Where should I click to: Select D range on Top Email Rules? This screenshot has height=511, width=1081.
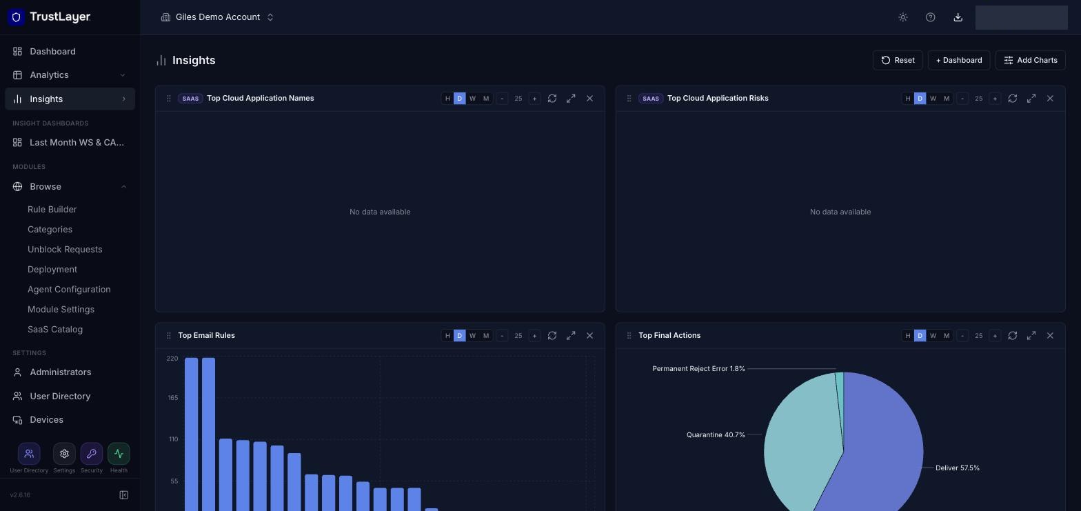(x=460, y=336)
